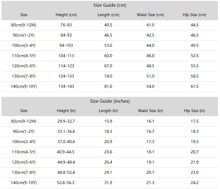Screen dimensions: 220x189
Task: Click the 48.8-52.4 height cell
Action: click(x=66, y=172)
